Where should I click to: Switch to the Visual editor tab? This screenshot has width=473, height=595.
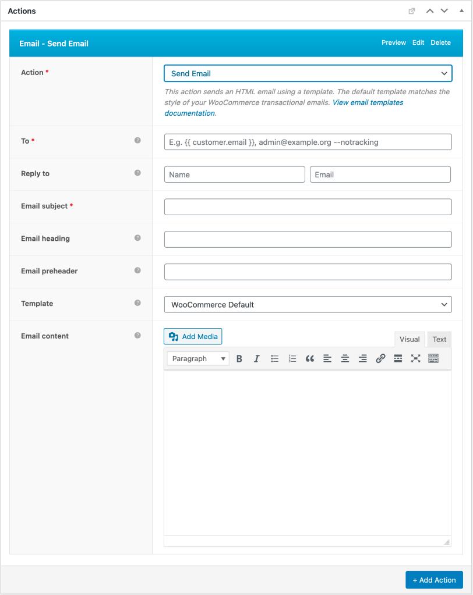pos(410,339)
